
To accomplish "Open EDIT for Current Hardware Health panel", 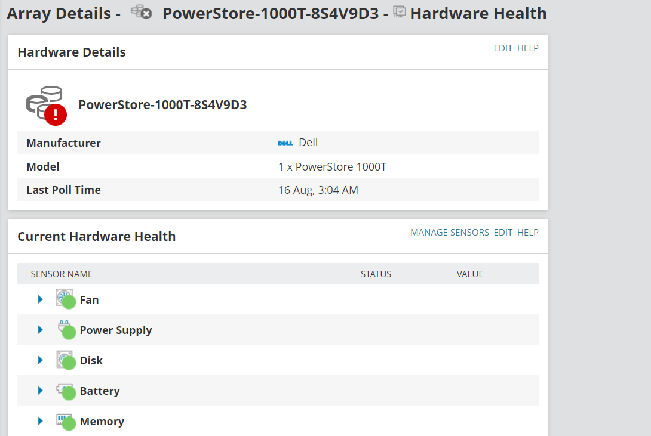I will coord(503,233).
